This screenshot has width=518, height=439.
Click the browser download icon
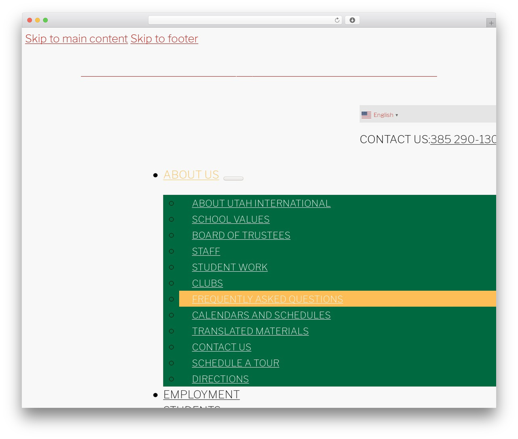click(x=352, y=20)
